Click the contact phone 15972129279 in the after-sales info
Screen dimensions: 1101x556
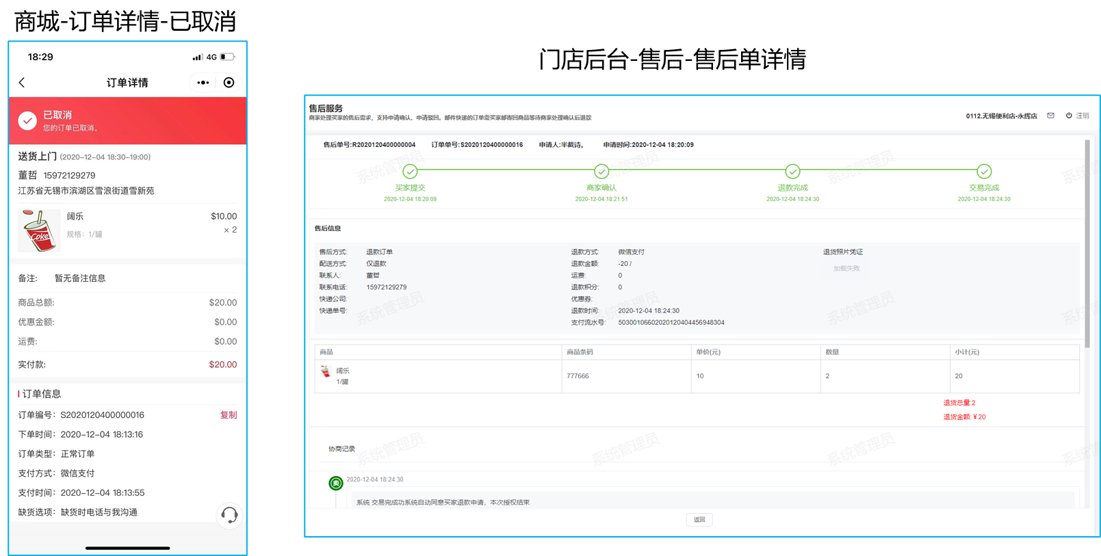pos(387,287)
